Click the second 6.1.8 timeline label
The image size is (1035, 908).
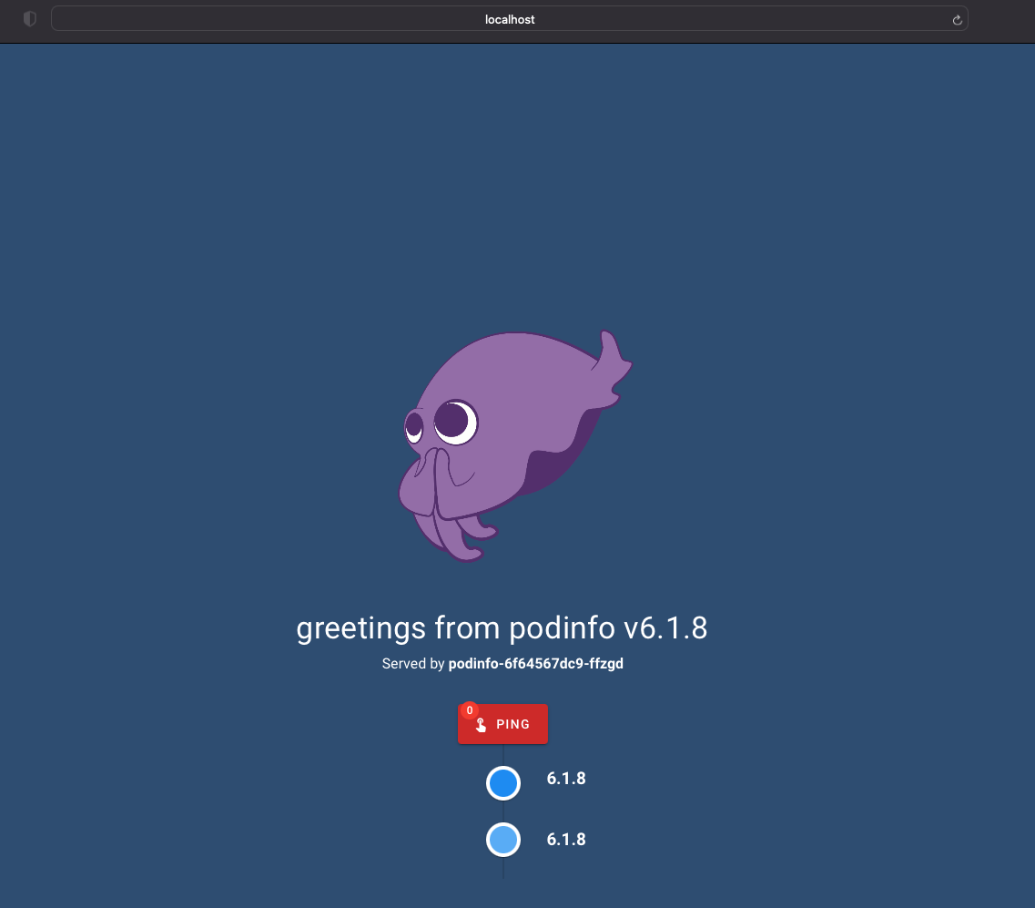(x=565, y=840)
